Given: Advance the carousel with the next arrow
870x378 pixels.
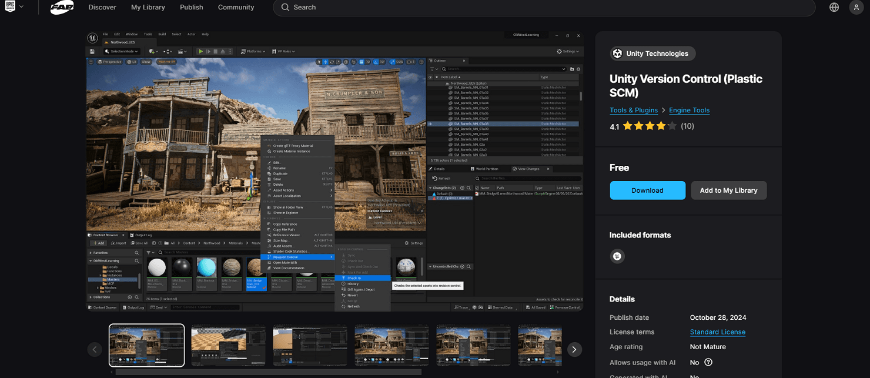Looking at the screenshot, I should pyautogui.click(x=574, y=349).
